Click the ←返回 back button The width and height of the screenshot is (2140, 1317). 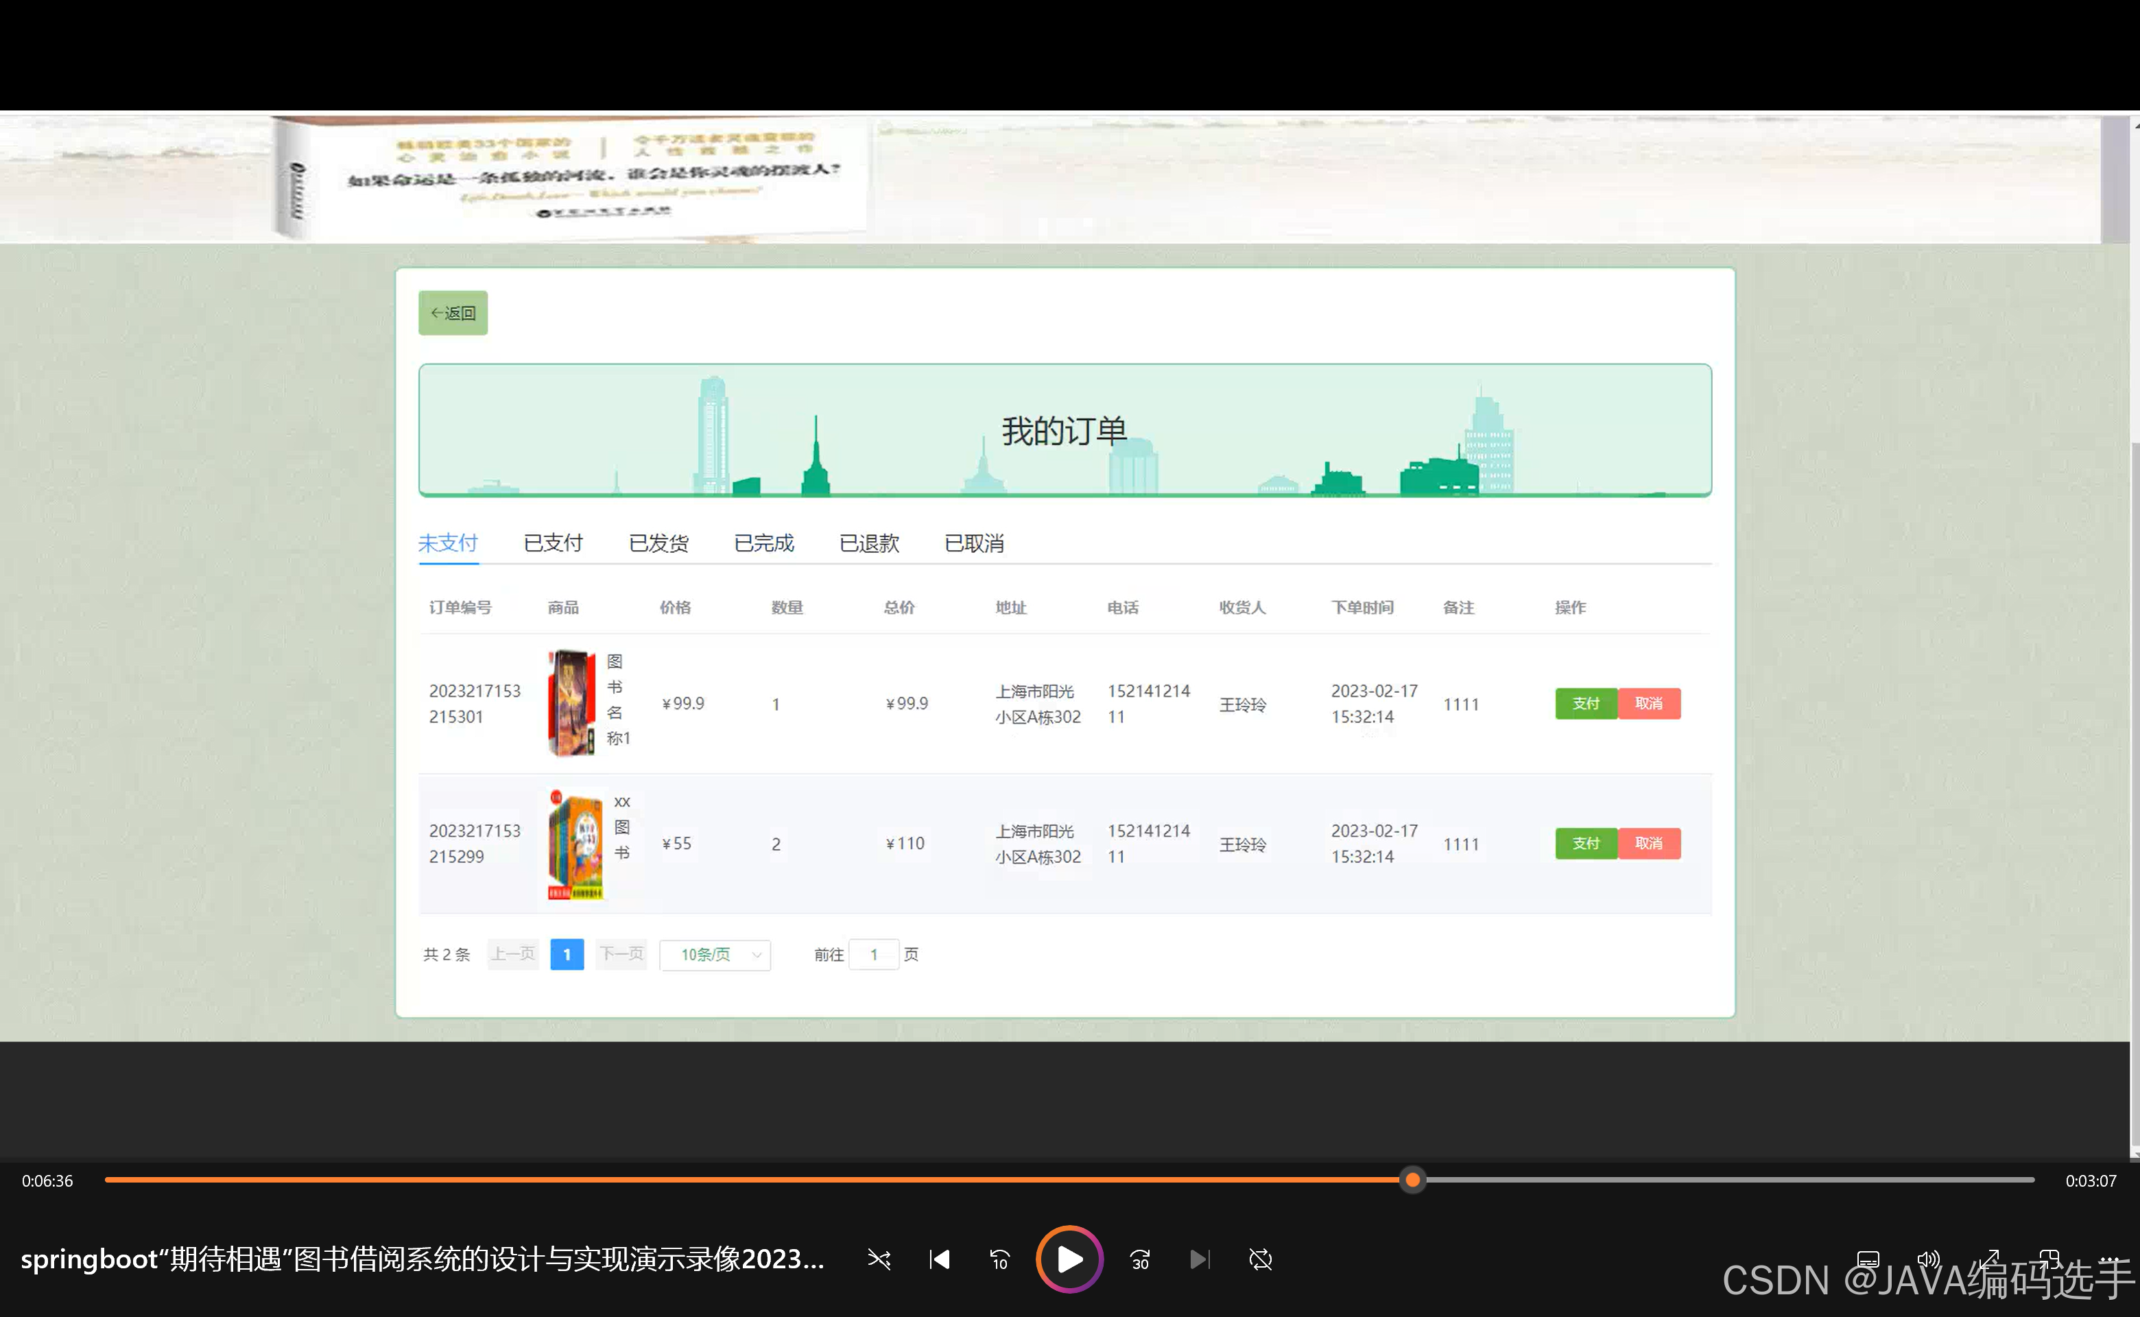pos(453,313)
